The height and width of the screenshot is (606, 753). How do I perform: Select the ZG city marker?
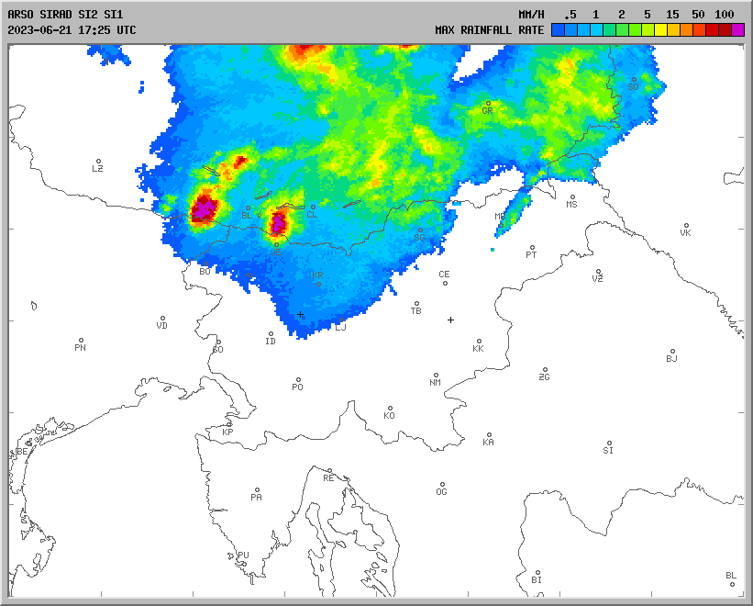coord(545,370)
